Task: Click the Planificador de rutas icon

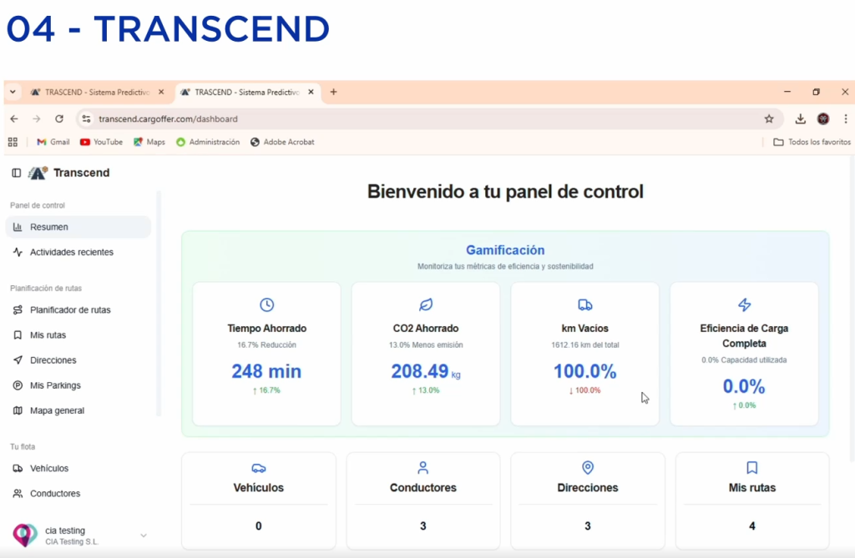Action: (18, 310)
